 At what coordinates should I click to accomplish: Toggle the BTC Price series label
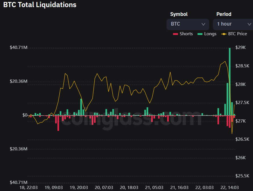coord(238,34)
